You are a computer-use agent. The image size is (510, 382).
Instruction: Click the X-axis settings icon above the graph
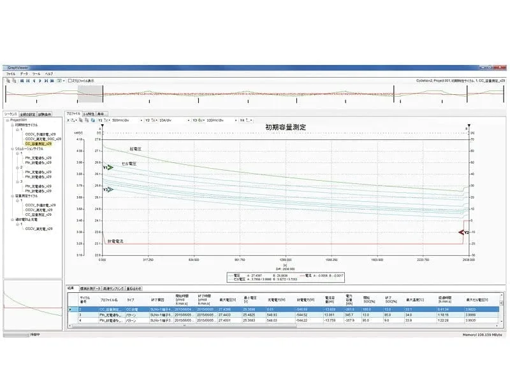[72, 119]
